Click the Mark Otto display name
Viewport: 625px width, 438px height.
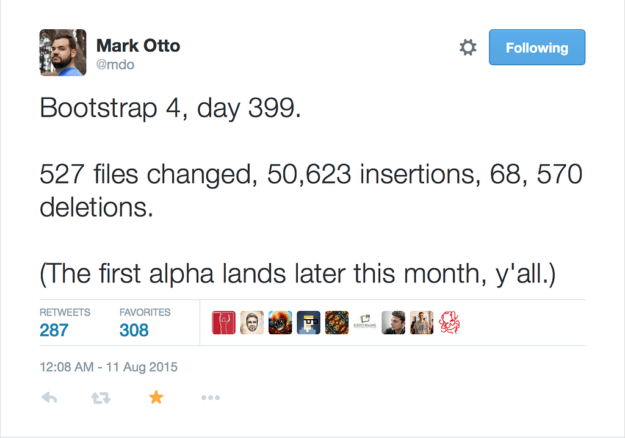(x=138, y=46)
